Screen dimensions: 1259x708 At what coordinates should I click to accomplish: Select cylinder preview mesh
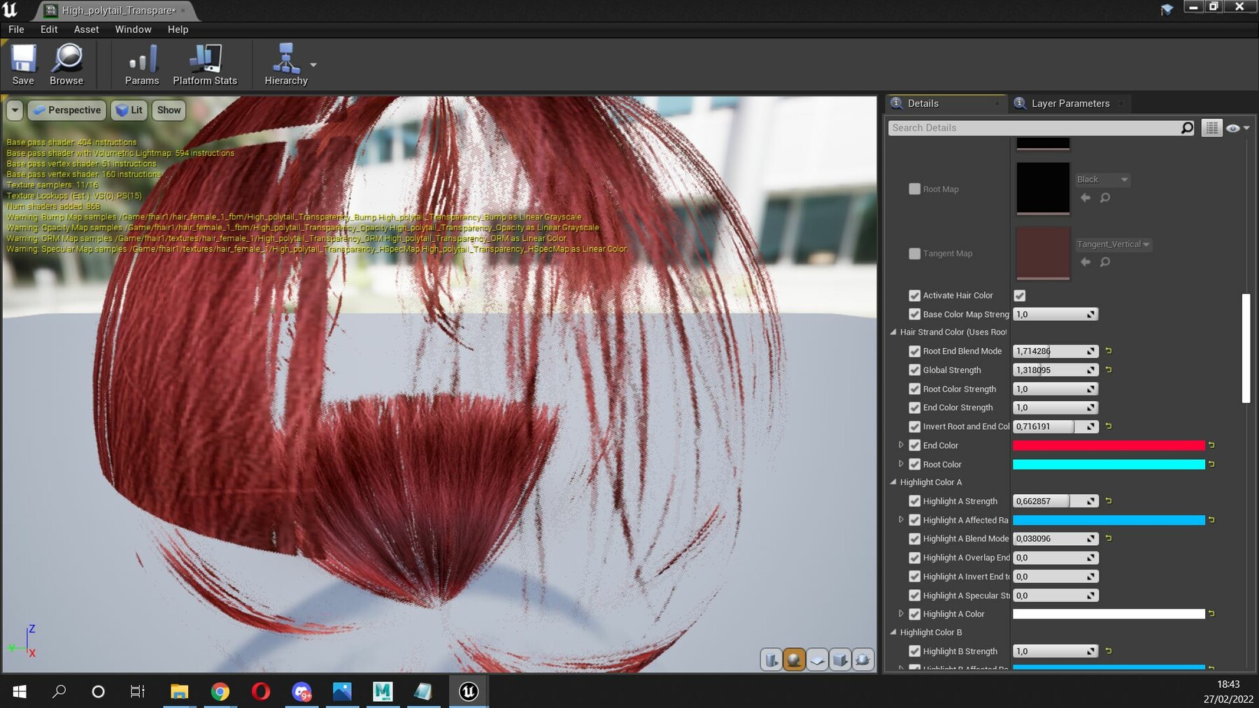pos(771,660)
